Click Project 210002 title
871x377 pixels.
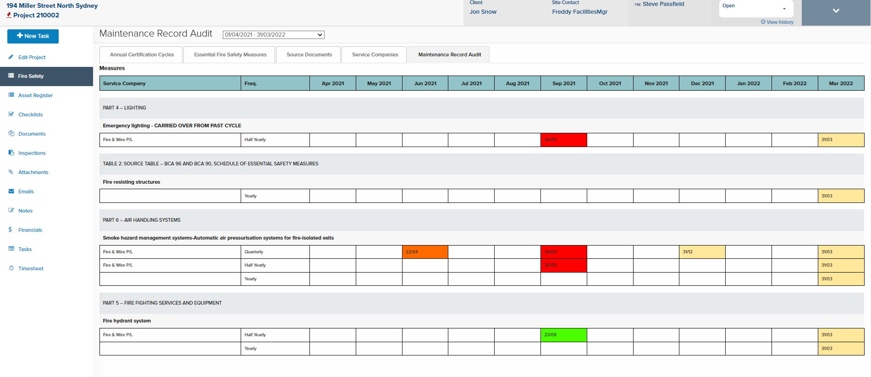tap(36, 15)
